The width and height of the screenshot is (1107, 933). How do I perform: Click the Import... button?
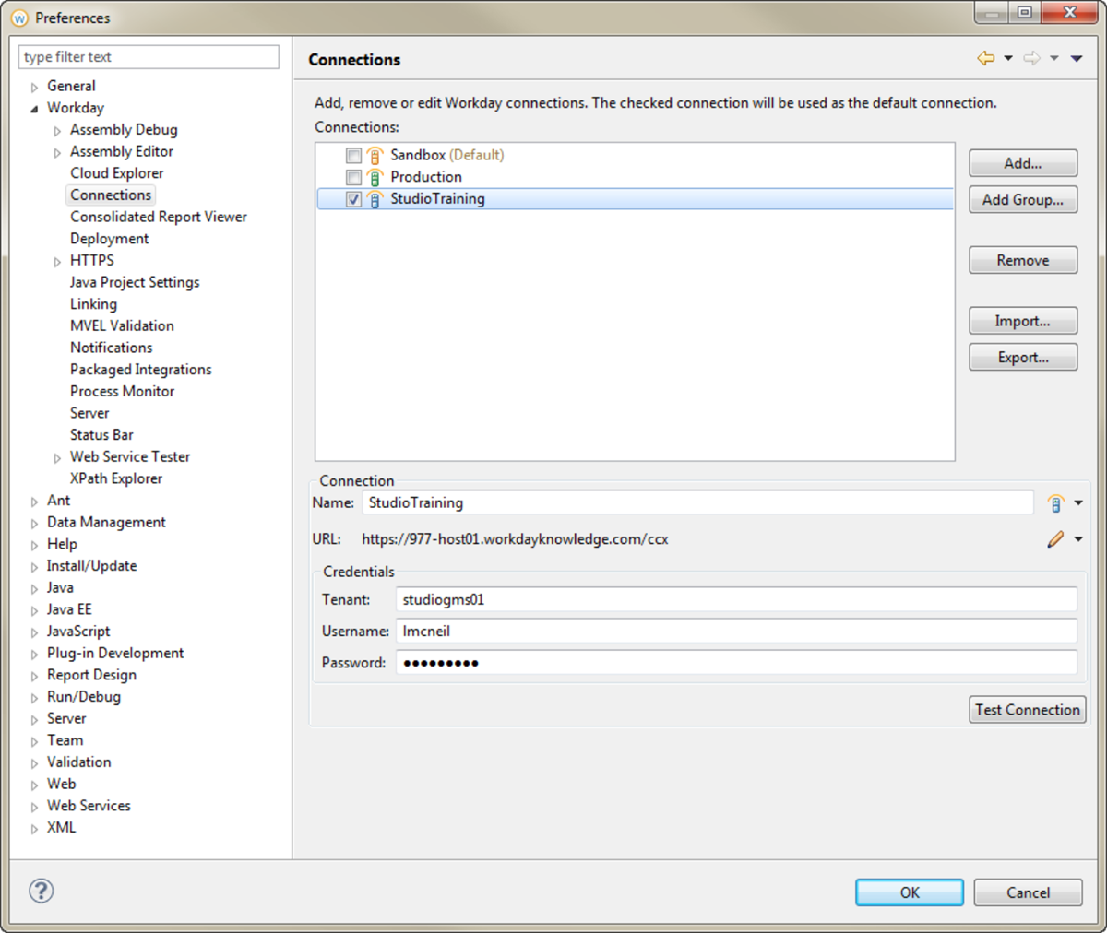coord(1023,321)
